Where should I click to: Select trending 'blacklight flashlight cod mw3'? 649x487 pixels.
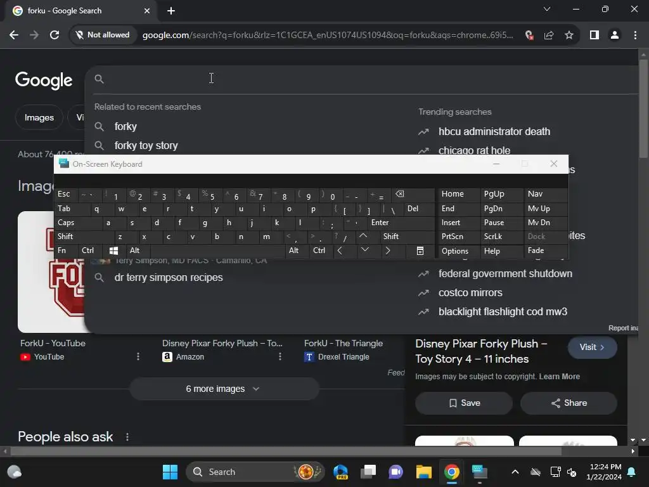[x=503, y=312]
